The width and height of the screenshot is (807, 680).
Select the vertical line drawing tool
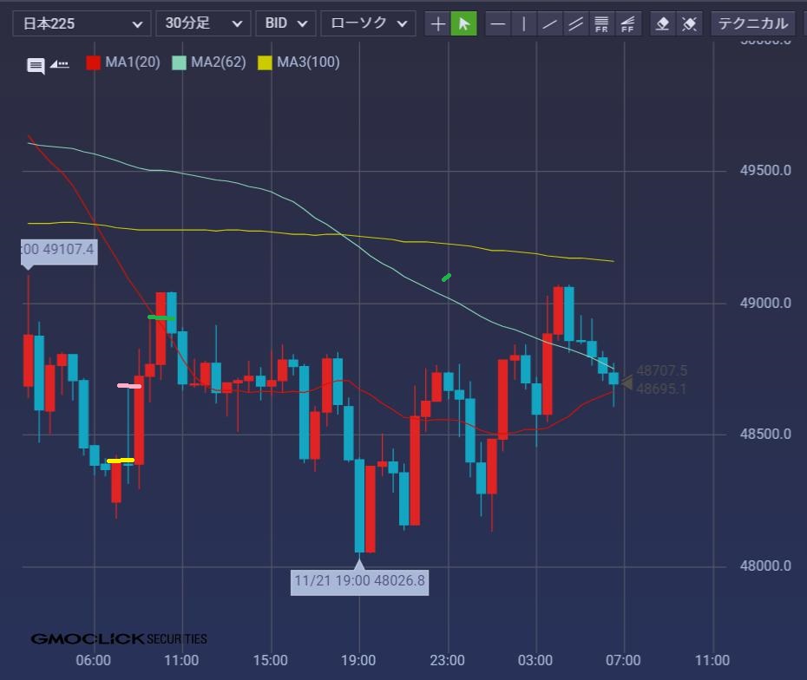point(523,23)
